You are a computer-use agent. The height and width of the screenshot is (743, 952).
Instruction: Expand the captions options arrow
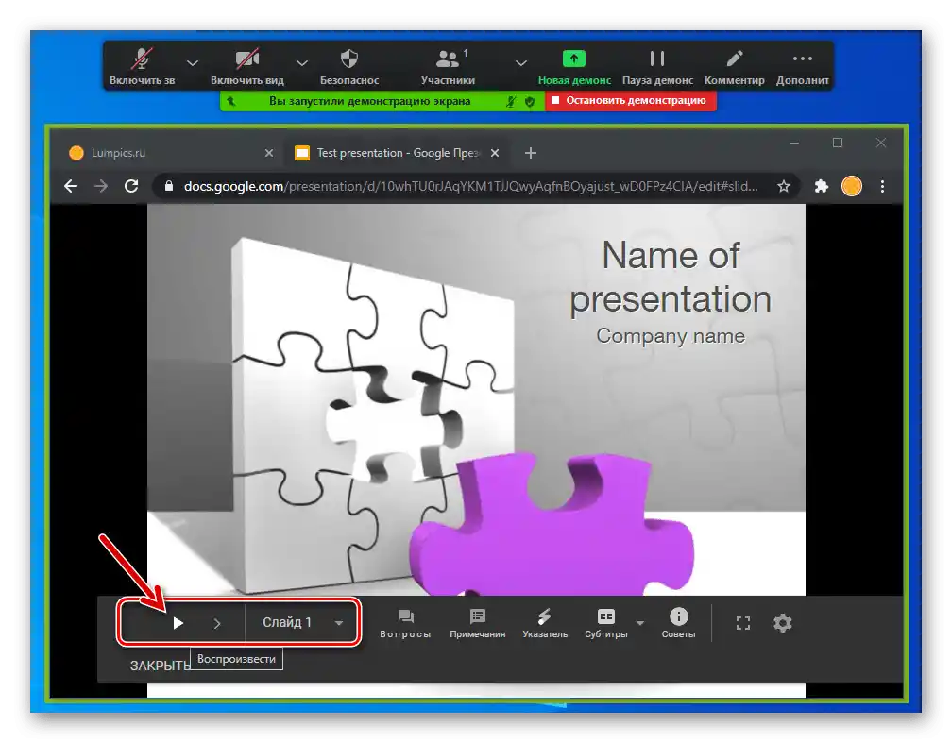(x=640, y=623)
